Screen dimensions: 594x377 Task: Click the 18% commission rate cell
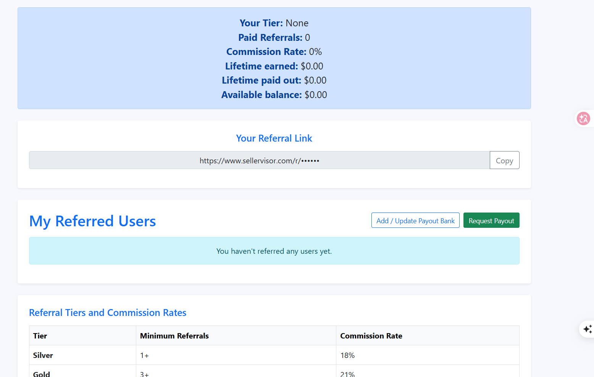click(x=428, y=355)
